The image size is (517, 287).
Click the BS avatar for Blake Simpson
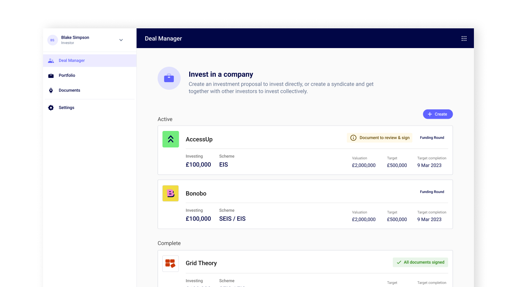pyautogui.click(x=52, y=40)
